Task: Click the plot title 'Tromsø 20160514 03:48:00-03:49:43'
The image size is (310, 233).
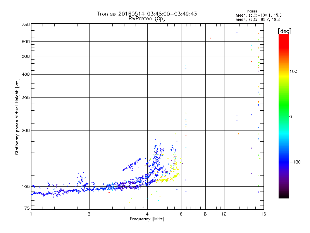Action: click(x=147, y=14)
